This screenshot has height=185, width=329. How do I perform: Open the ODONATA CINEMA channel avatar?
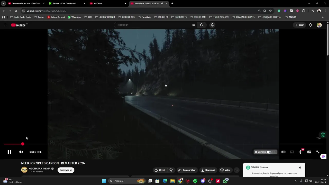pos(24,170)
